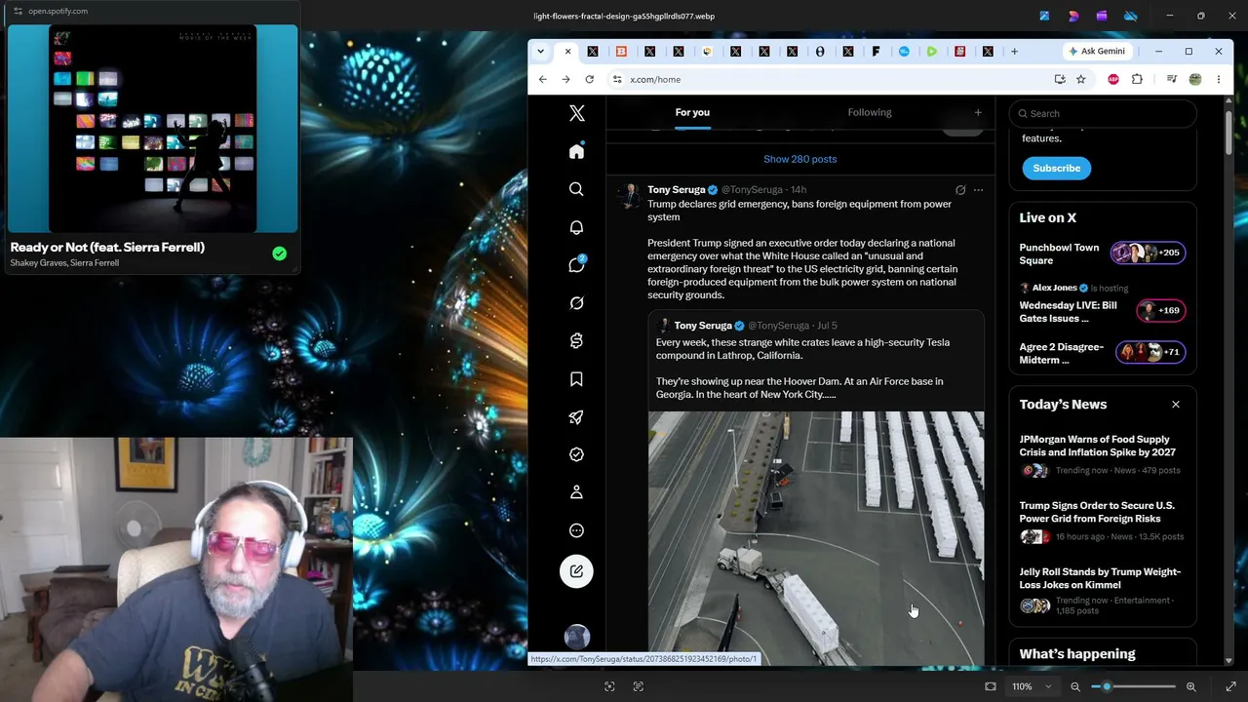Image resolution: width=1248 pixels, height=702 pixels.
Task: Close the active x.com browser tab
Action: click(x=567, y=51)
